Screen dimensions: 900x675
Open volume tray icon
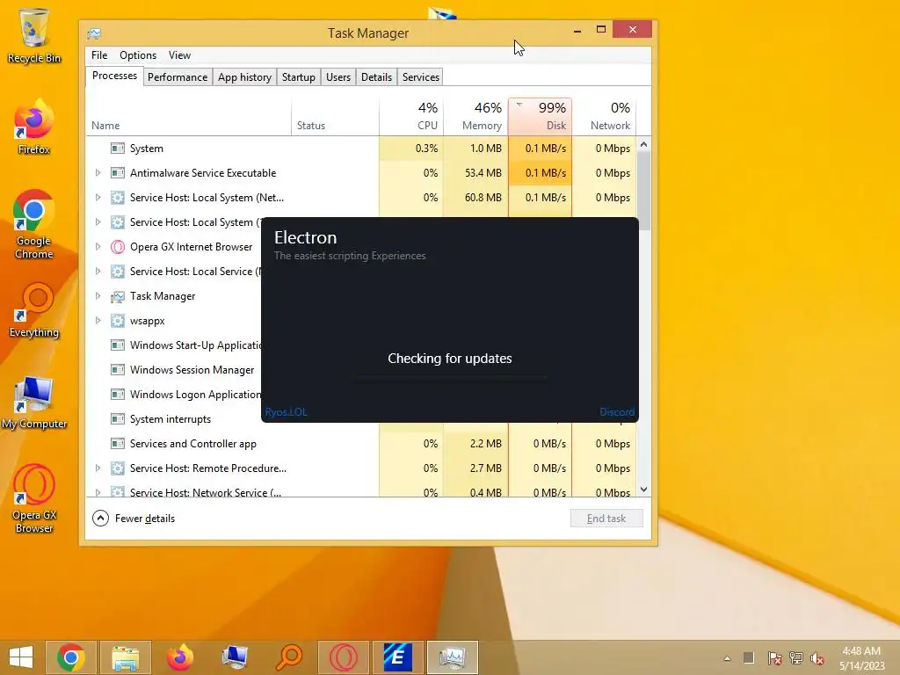[x=817, y=658]
